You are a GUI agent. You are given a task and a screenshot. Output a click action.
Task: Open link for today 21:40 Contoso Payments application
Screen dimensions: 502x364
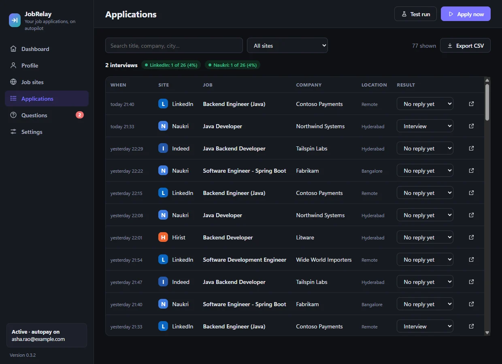471,104
